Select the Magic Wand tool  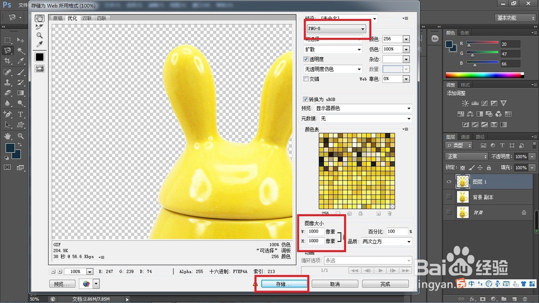[20, 51]
